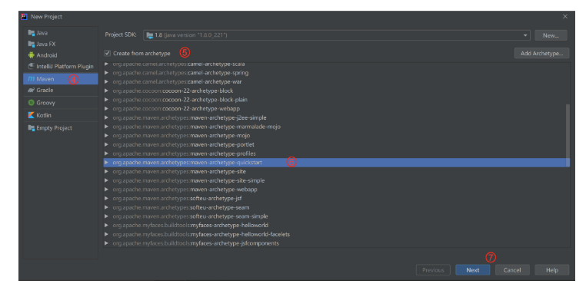Expand the maven-archetype-webapp entry arrow
The image size is (586, 287).
[x=107, y=190]
